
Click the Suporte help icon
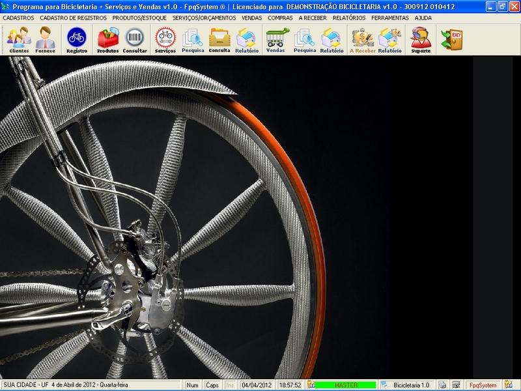tap(421, 40)
